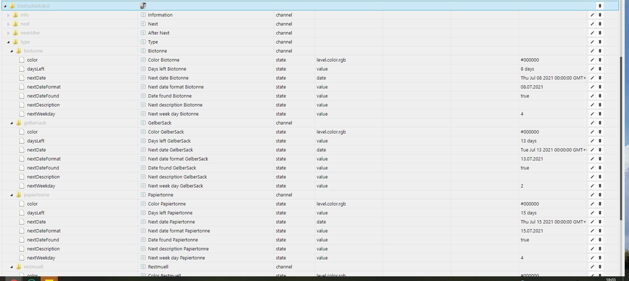Edit the Days left Papiertonne state
629x281 pixels.
pos(592,213)
